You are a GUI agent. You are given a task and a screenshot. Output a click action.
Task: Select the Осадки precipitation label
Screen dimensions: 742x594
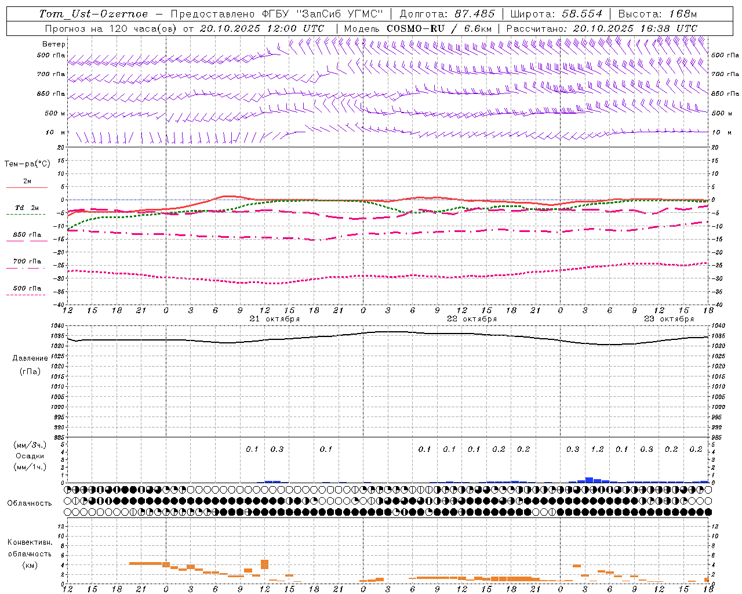click(x=30, y=456)
